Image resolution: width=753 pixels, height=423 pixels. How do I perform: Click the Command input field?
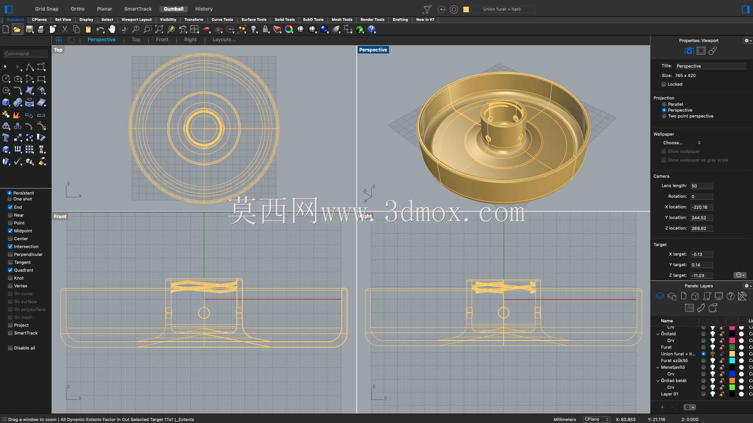click(x=26, y=53)
